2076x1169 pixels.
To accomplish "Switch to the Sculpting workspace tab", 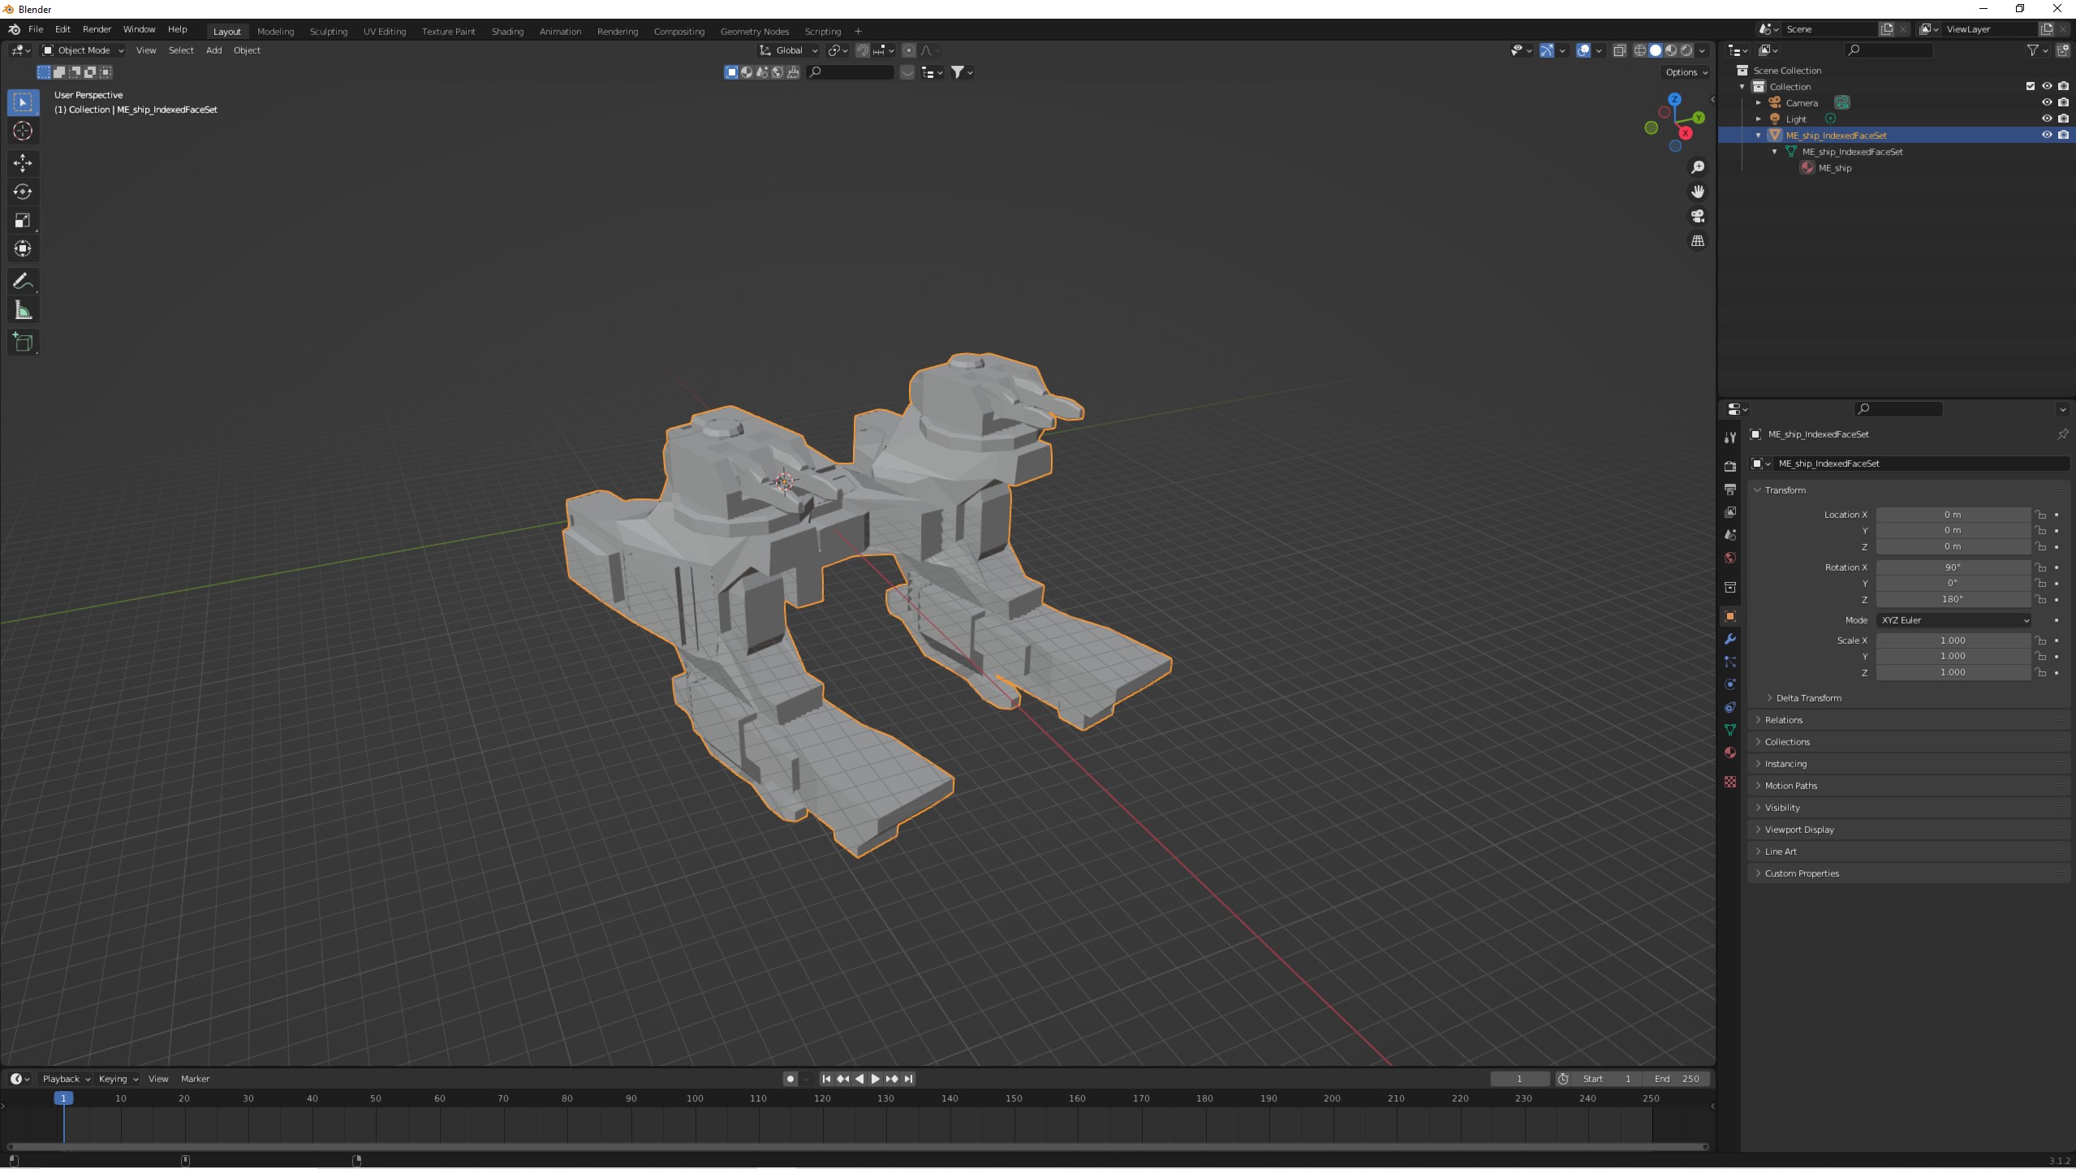I will [x=328, y=32].
